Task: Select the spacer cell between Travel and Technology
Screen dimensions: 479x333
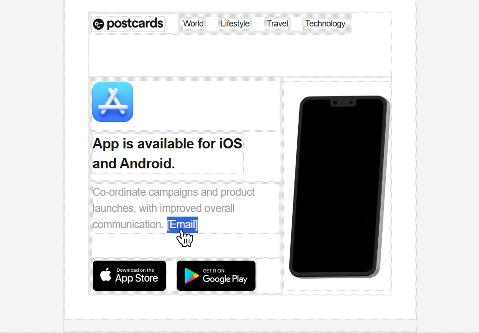Action: coord(296,24)
